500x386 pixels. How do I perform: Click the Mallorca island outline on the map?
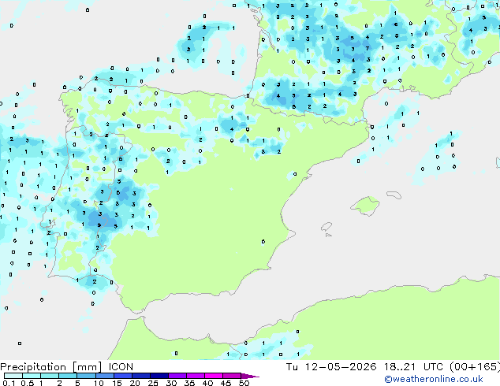click(x=365, y=206)
